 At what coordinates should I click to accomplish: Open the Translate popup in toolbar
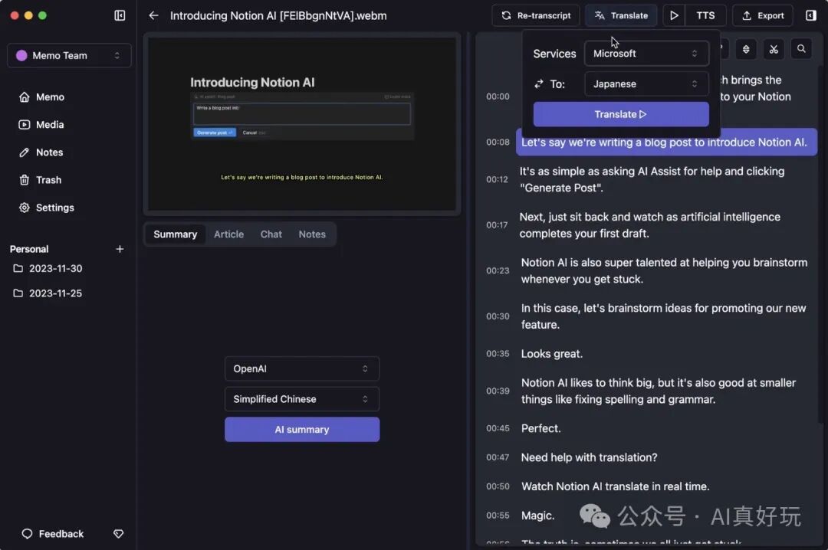pyautogui.click(x=621, y=15)
